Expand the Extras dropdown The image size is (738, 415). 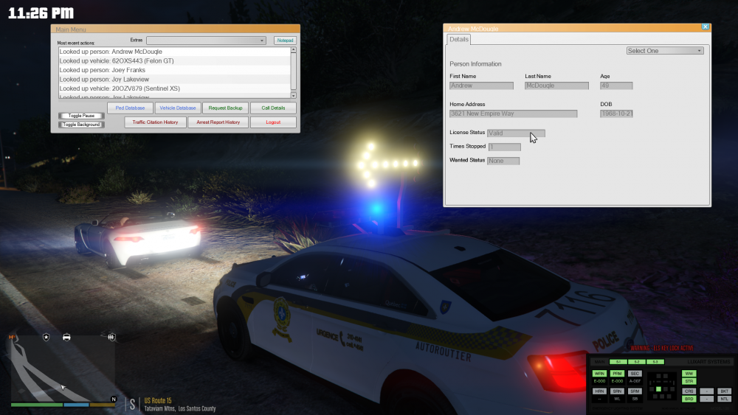click(x=206, y=41)
